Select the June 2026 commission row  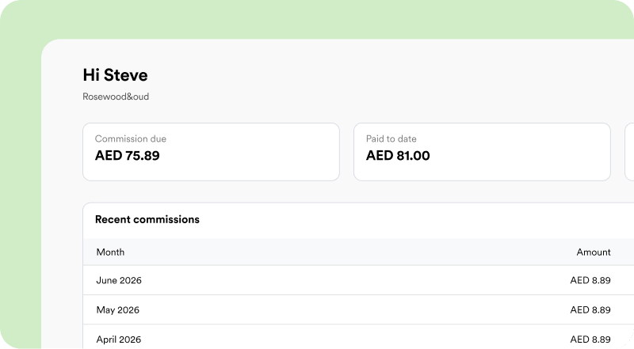click(x=358, y=280)
